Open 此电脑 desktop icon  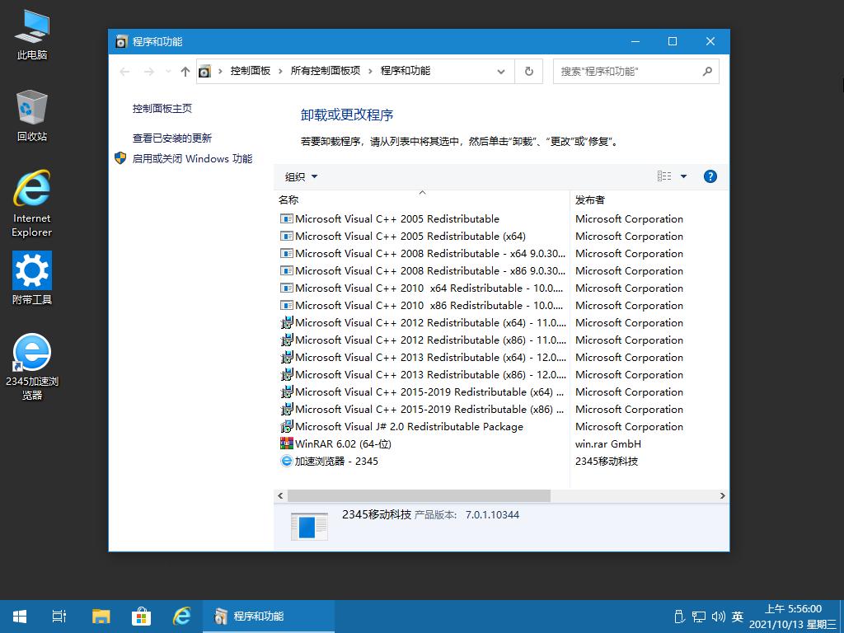(x=32, y=35)
